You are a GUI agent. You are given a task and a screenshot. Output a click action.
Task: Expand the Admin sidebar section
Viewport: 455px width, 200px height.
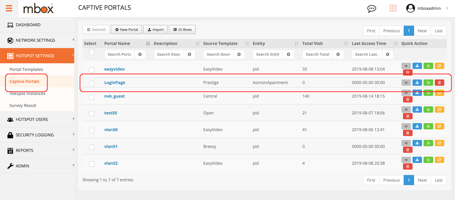click(37, 166)
